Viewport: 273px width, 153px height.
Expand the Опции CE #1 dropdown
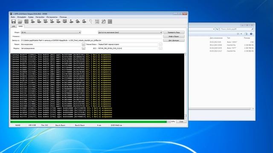pyautogui.click(x=51, y=32)
